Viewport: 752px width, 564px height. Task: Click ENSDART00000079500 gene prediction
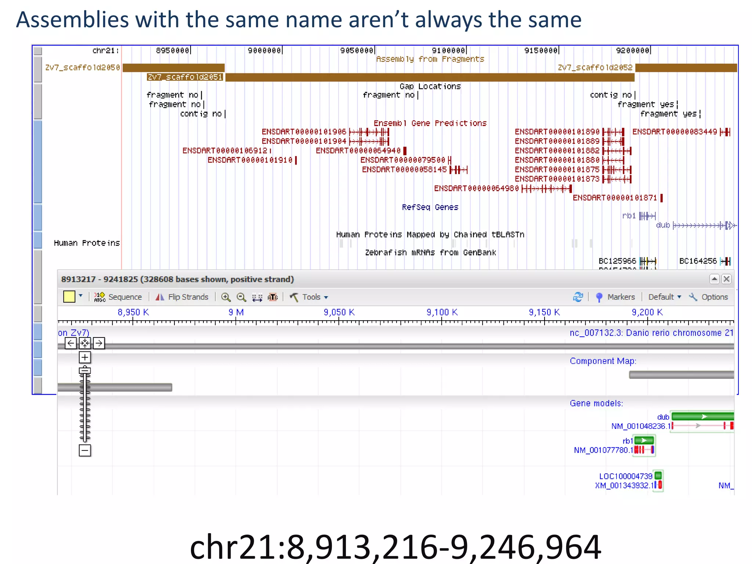pyautogui.click(x=406, y=160)
